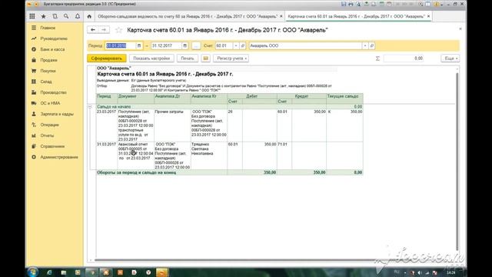This screenshot has height=277, width=492.
Task: Navigate back with the left arrow
Action: click(x=93, y=30)
